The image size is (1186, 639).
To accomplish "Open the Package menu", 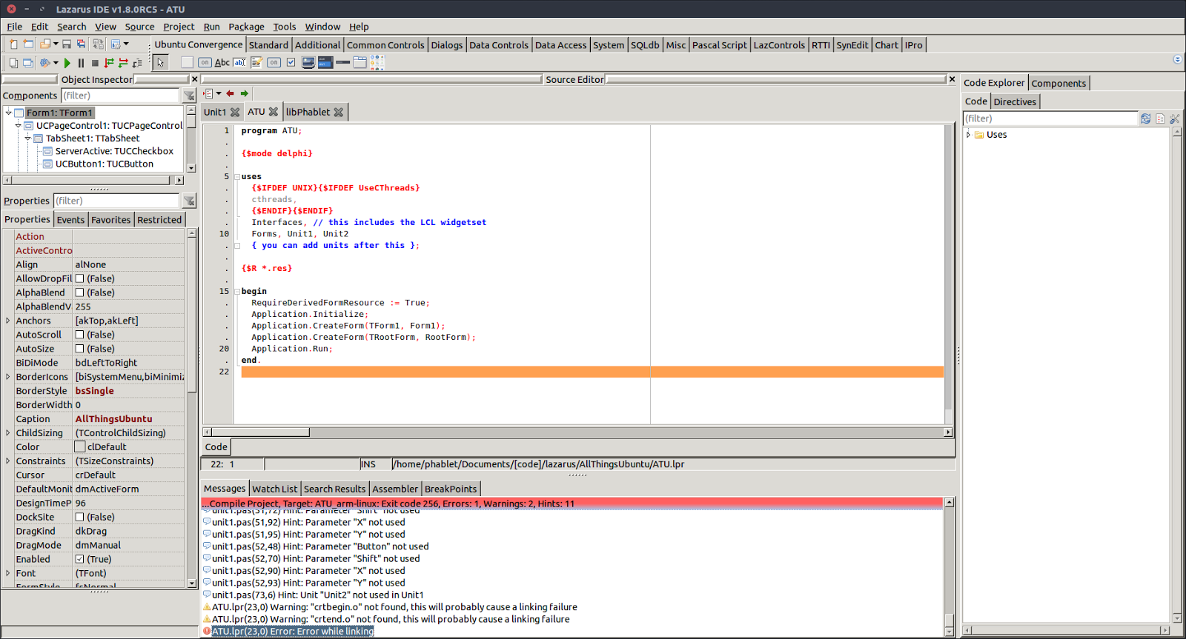I will [x=246, y=27].
